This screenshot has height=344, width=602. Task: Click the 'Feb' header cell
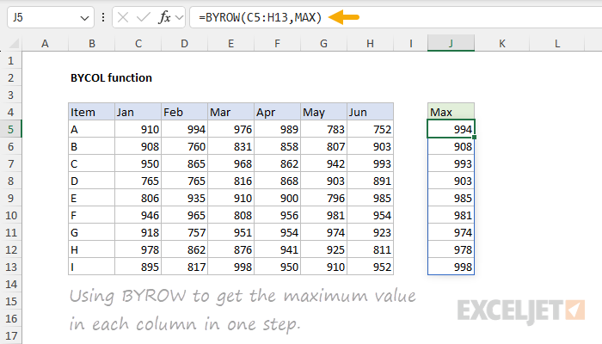point(185,112)
